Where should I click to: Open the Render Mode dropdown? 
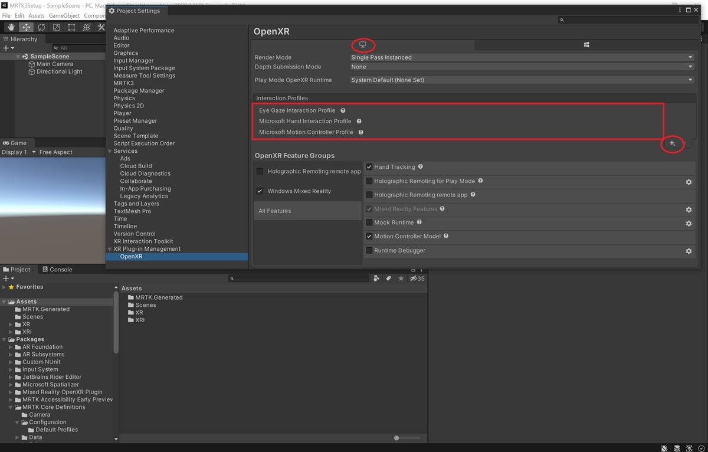(522, 57)
